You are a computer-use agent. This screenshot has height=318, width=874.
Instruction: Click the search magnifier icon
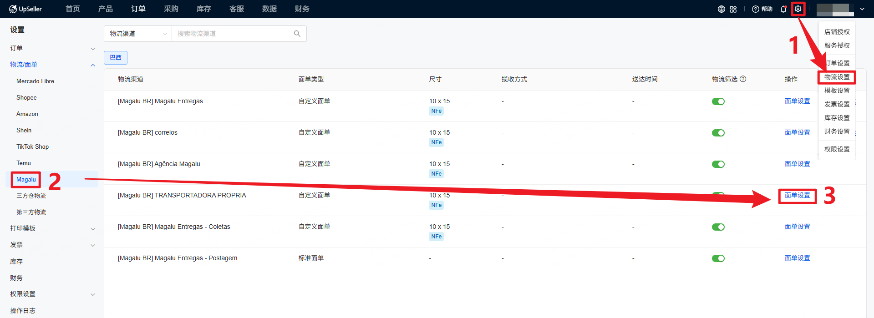(x=297, y=34)
